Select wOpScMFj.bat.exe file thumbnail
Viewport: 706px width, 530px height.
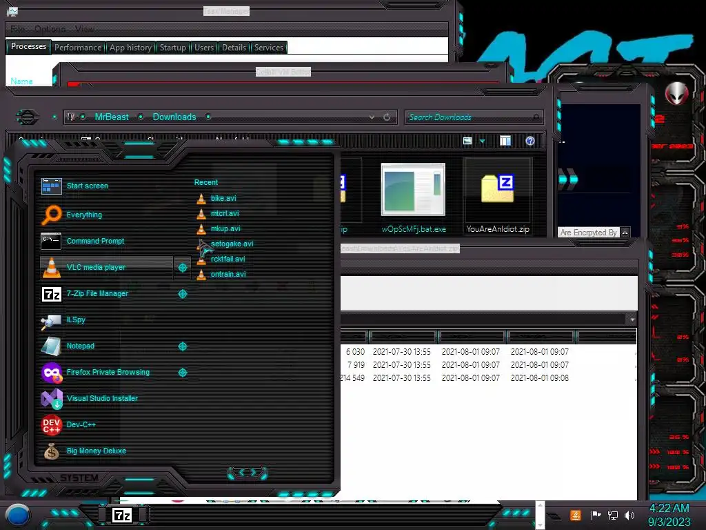[414, 197]
